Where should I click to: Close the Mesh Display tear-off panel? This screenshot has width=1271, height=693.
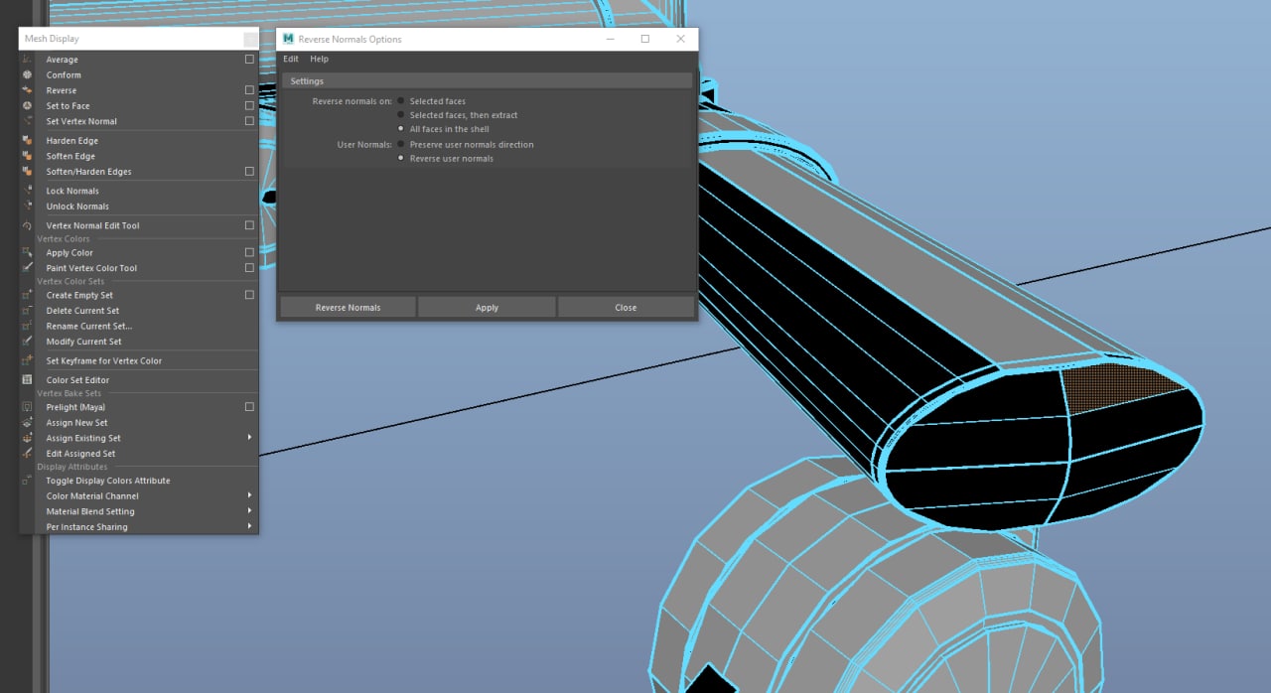[250, 39]
